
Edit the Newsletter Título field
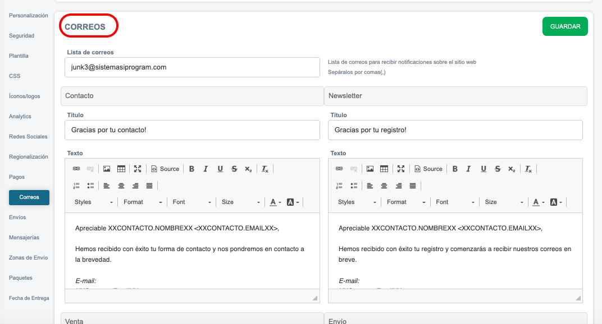[455, 130]
